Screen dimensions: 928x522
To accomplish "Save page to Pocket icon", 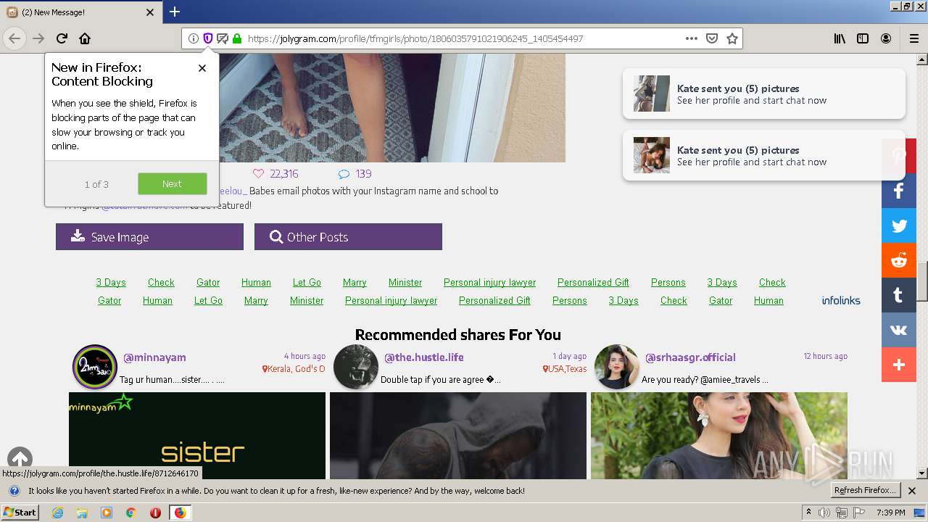I will (712, 38).
